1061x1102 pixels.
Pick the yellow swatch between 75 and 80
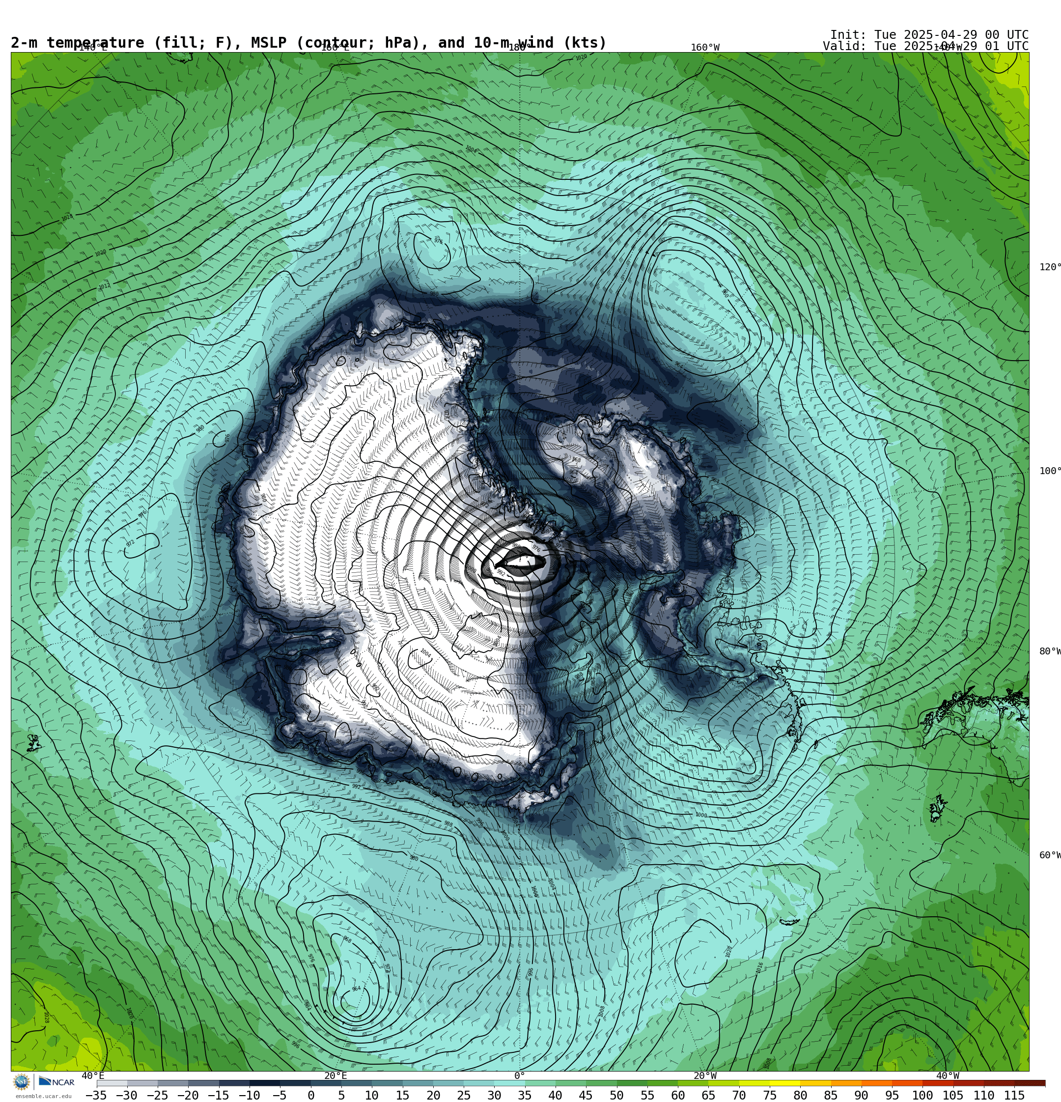pyautogui.click(x=785, y=1083)
